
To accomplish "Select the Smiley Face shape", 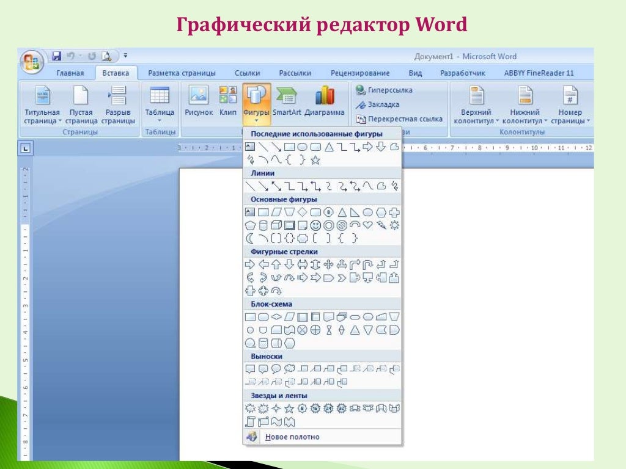I will tap(315, 226).
